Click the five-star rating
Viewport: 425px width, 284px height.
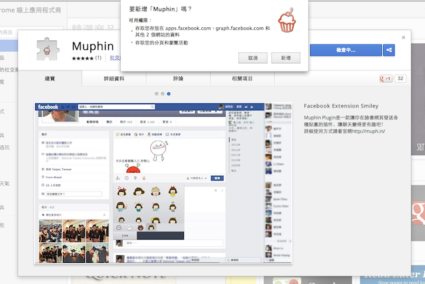click(x=82, y=58)
